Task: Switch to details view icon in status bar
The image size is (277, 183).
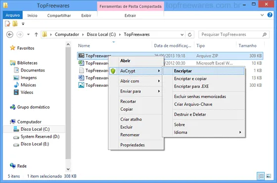Action: click(x=261, y=176)
